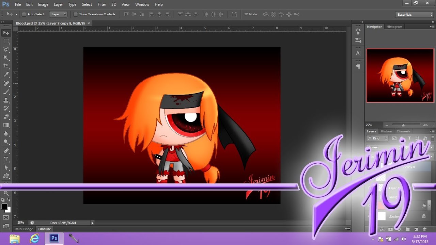Create a new layer button
Viewport: 436px width, 245px height.
pyautogui.click(x=416, y=229)
